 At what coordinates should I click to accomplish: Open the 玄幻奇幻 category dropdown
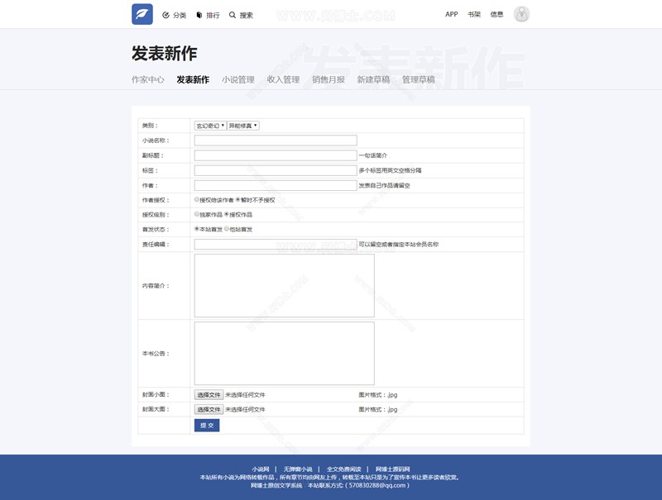point(210,126)
